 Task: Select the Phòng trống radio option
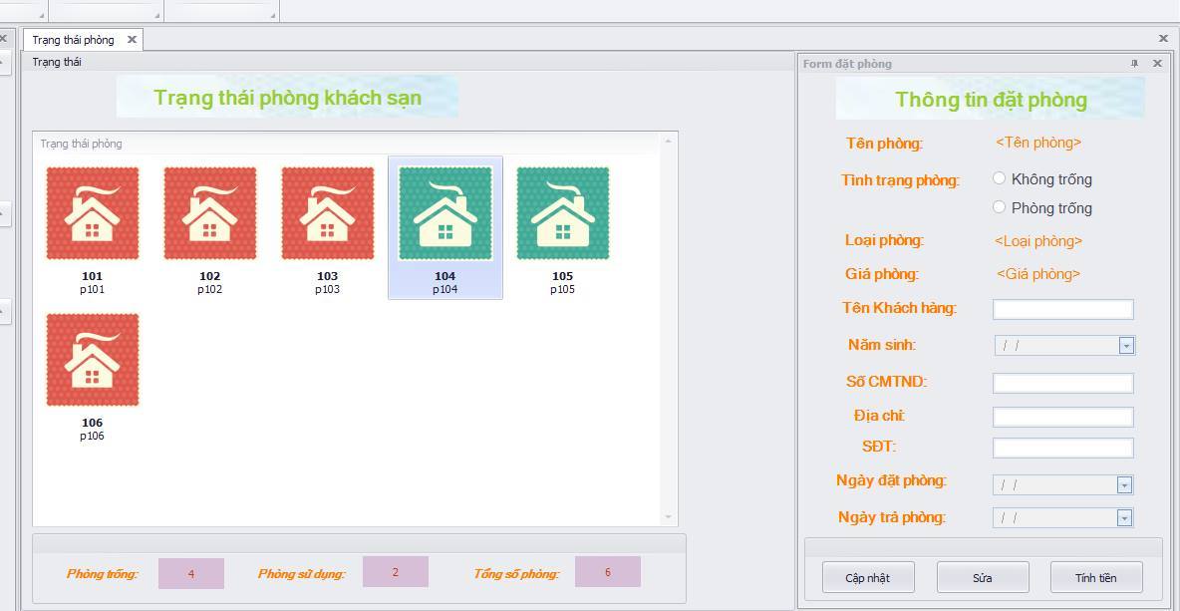(1000, 207)
